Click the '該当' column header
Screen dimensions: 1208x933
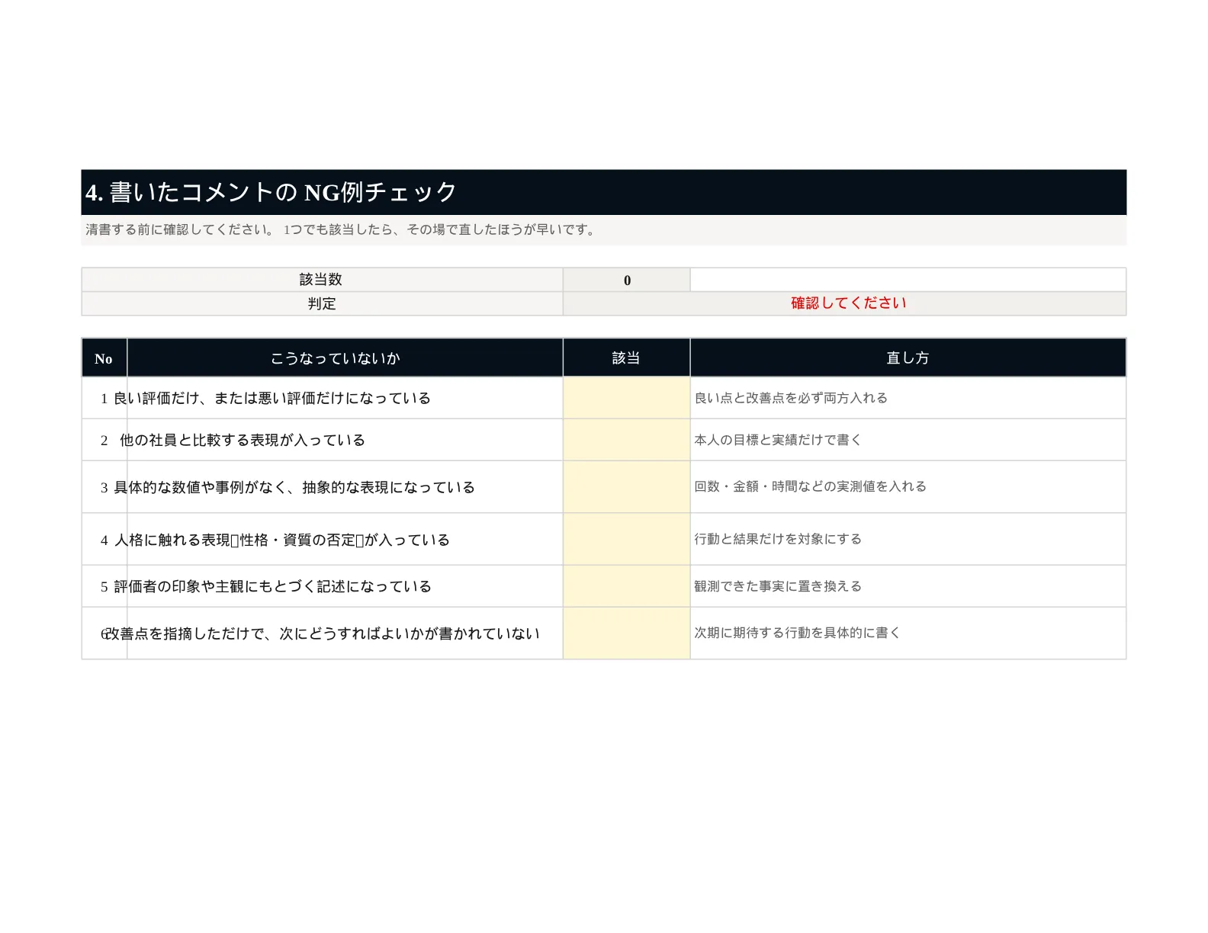pyautogui.click(x=627, y=357)
